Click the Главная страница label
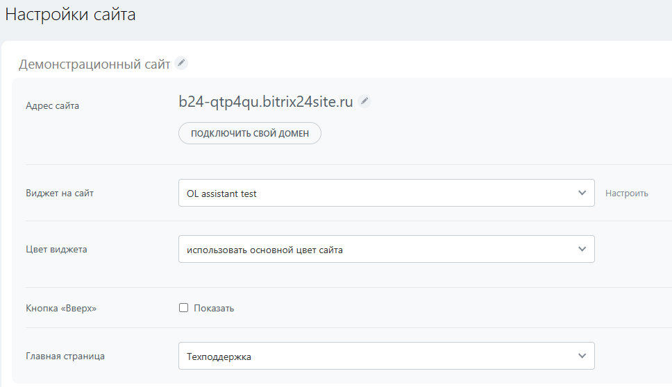Image resolution: width=672 pixels, height=387 pixels. pos(65,356)
